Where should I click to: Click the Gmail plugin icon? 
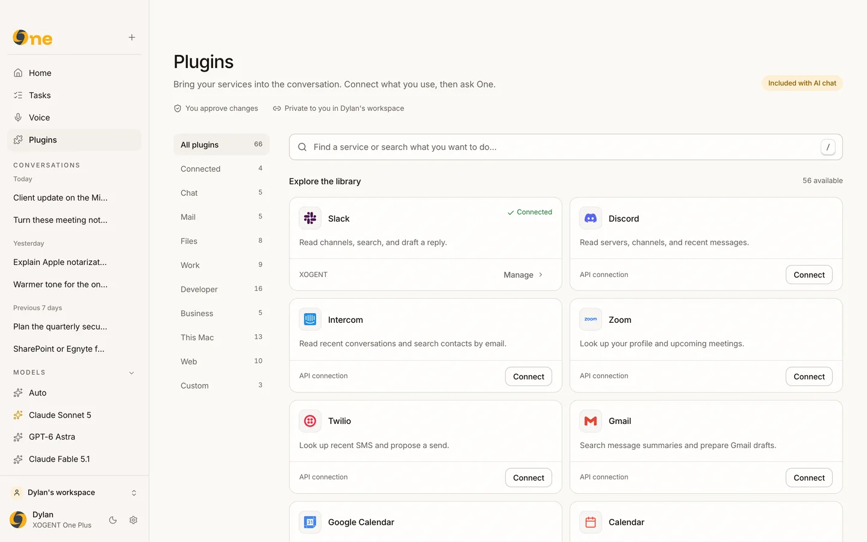click(591, 421)
